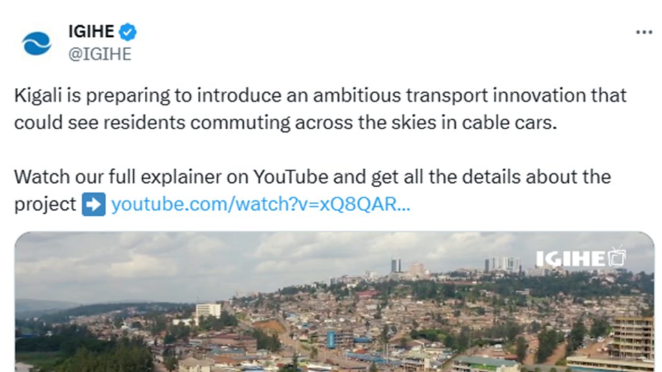662x372 pixels.
Task: Click the blue verified badge
Action: coord(128,32)
